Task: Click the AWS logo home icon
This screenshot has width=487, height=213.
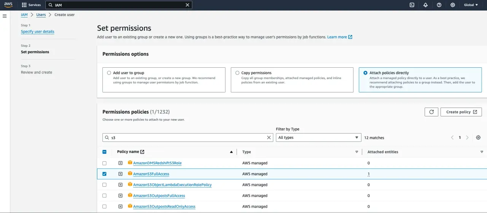Action: [x=8, y=5]
